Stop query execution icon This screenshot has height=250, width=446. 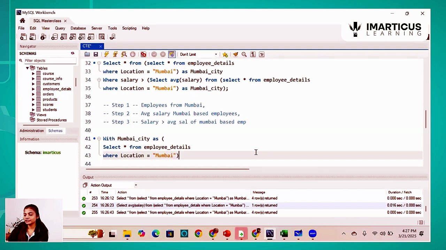pyautogui.click(x=133, y=55)
